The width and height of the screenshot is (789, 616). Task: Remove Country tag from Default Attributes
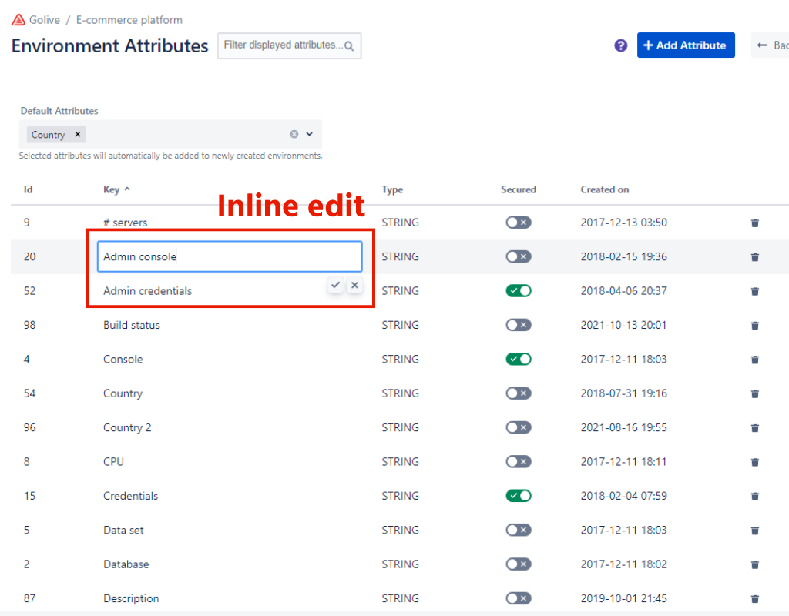(78, 134)
